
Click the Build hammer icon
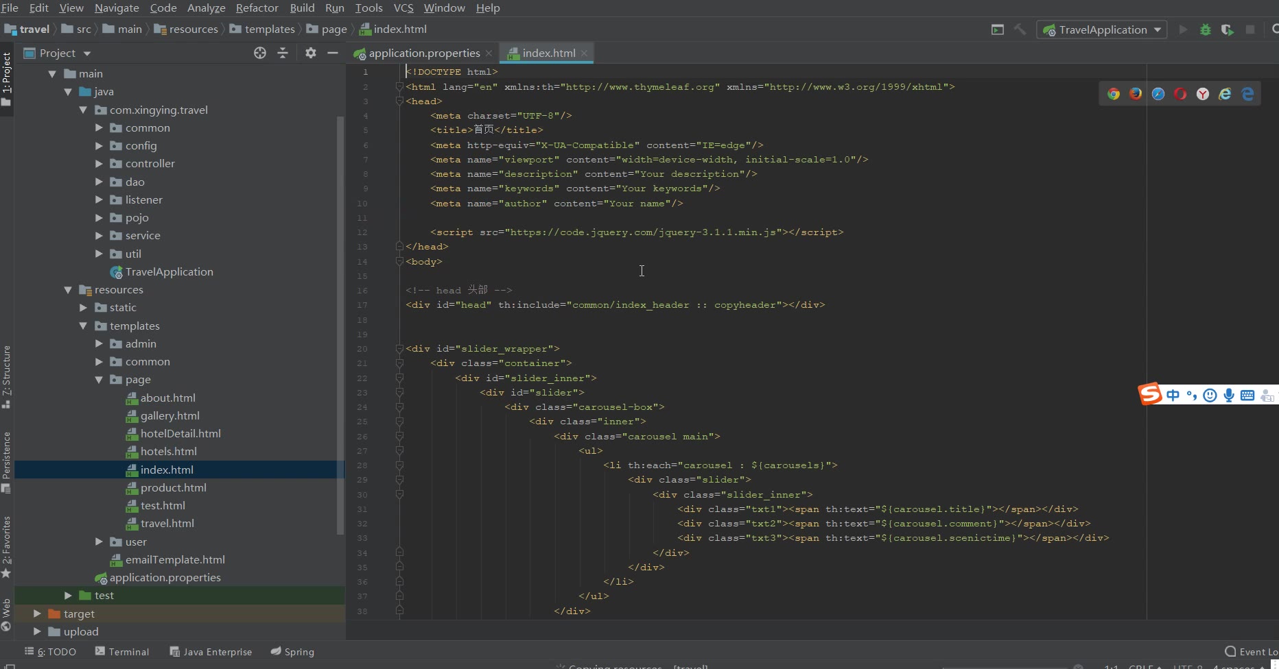tap(1020, 29)
